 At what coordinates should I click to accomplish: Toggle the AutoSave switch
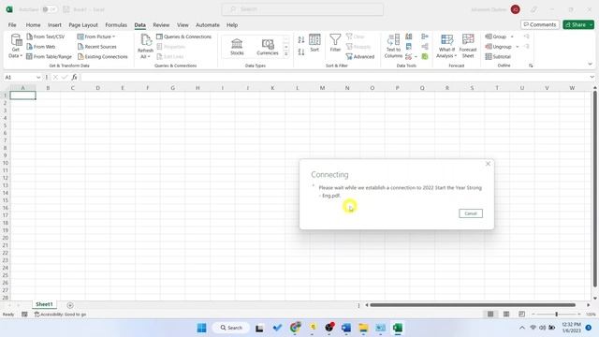[x=49, y=9]
